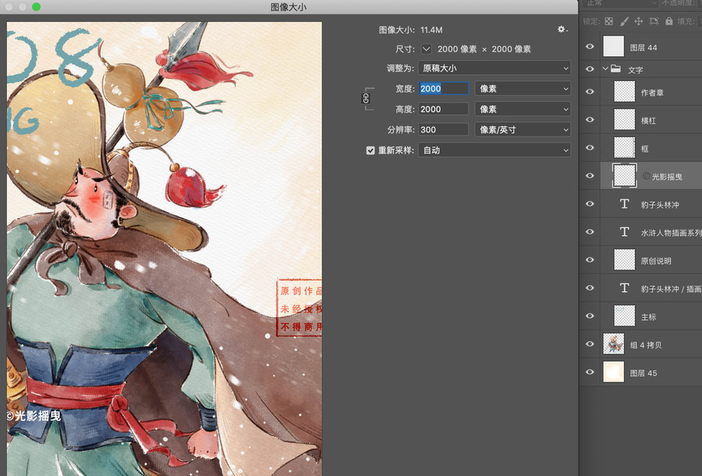Open the 分辨率 unit dropdown
702x476 pixels.
pyautogui.click(x=523, y=130)
